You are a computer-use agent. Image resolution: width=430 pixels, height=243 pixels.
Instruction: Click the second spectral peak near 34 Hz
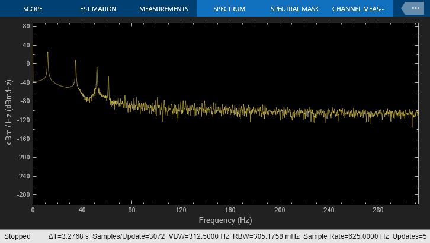75,62
